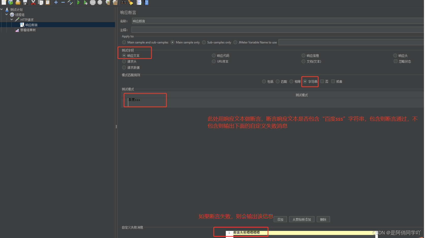Click the Search binoculars icon
Image resolution: width=425 pixels, height=238 pixels.
click(124, 2)
